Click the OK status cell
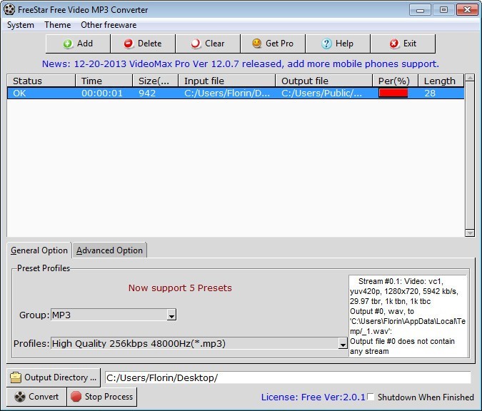Image resolution: width=482 pixels, height=411 pixels. tap(41, 93)
